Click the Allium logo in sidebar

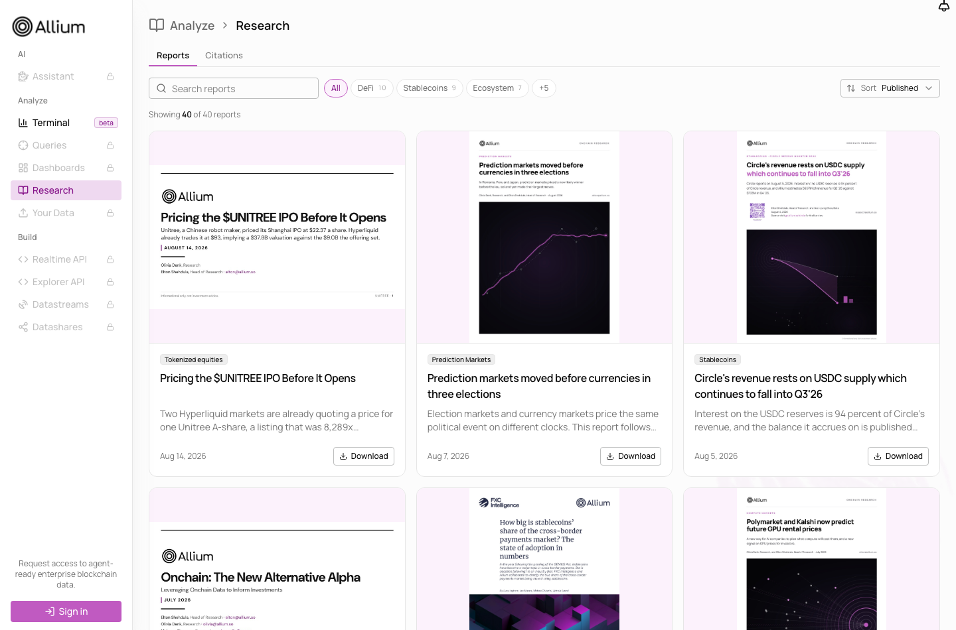pos(49,27)
